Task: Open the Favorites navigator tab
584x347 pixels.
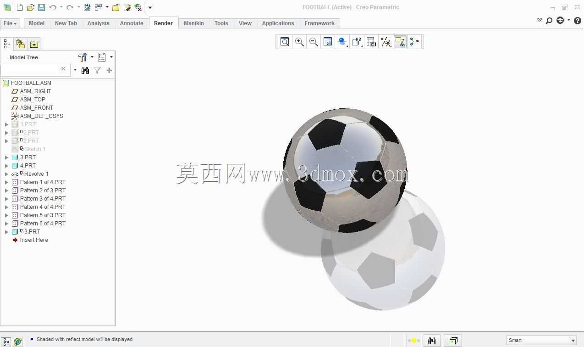Action: click(34, 44)
